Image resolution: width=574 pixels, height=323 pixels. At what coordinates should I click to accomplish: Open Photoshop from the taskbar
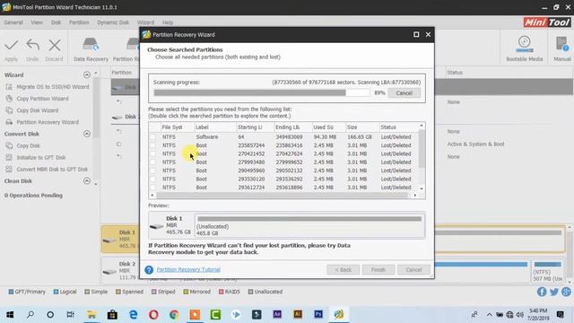pos(318,314)
